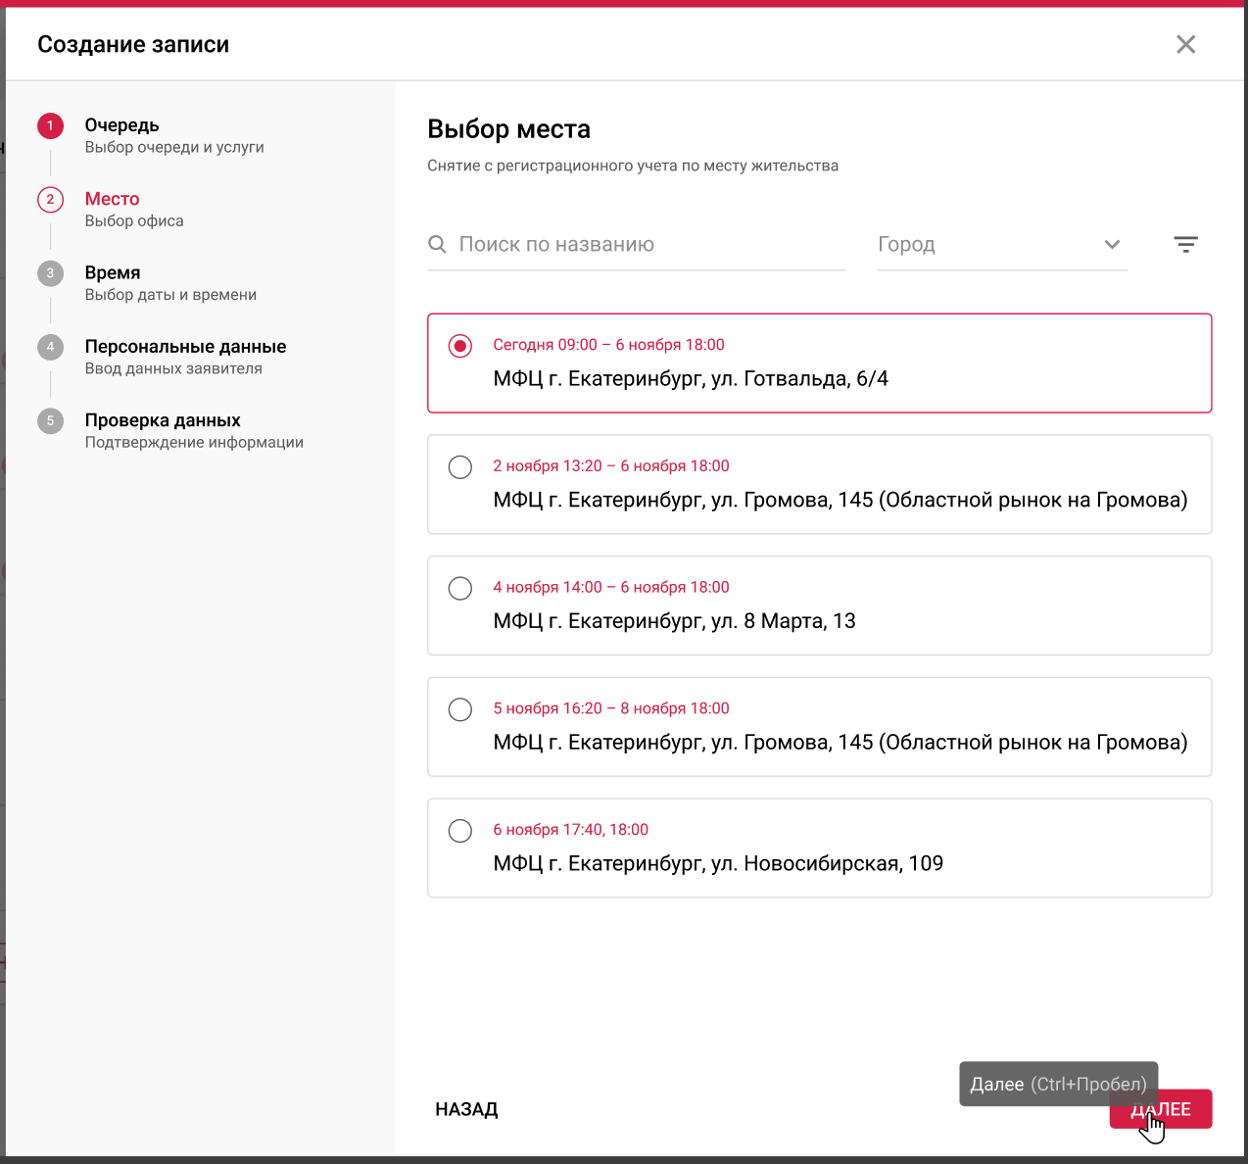
Task: Select radio for Громова 145 from 5 ноября
Action: point(459,709)
